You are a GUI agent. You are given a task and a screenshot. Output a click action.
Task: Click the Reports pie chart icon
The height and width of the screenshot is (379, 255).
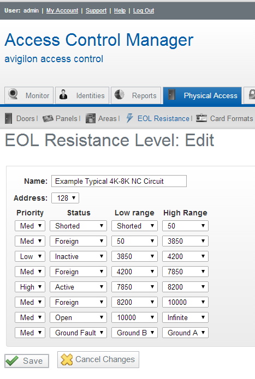click(119, 94)
